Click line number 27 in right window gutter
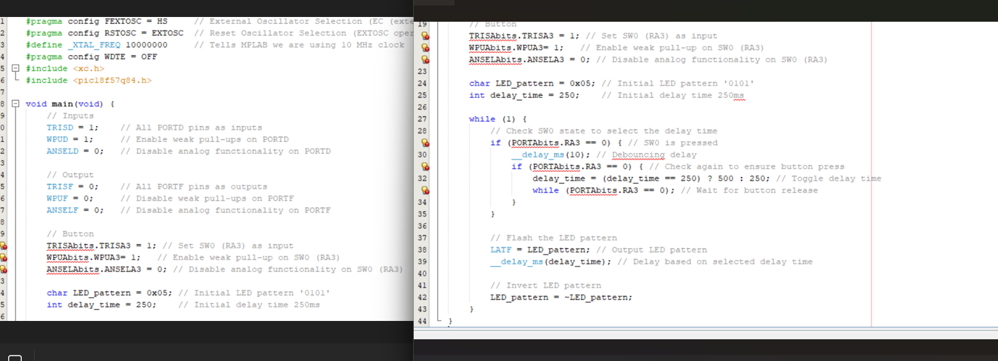Image resolution: width=998 pixels, height=361 pixels. pyautogui.click(x=421, y=119)
